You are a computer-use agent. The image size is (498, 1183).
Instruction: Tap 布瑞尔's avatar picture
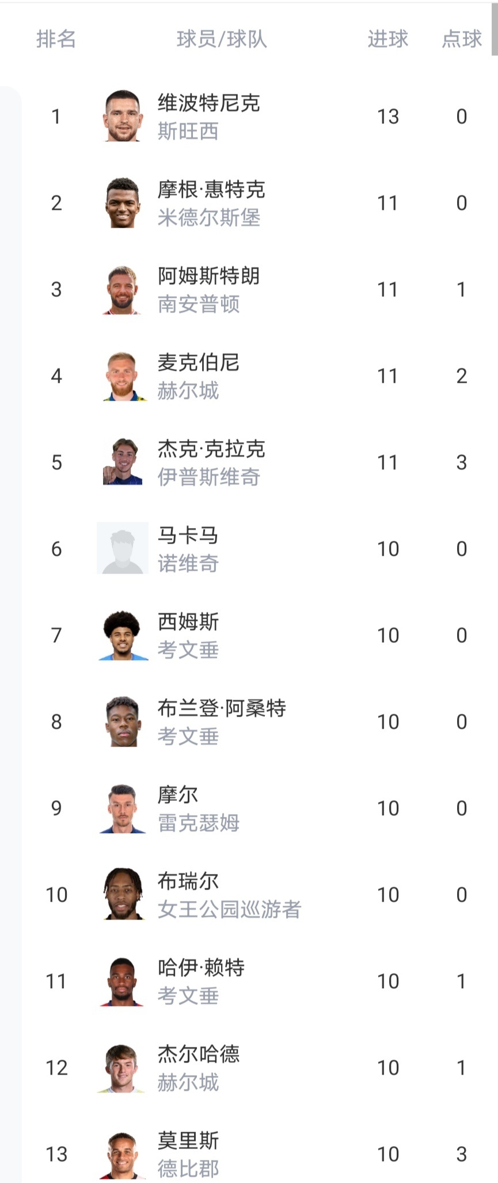123,894
